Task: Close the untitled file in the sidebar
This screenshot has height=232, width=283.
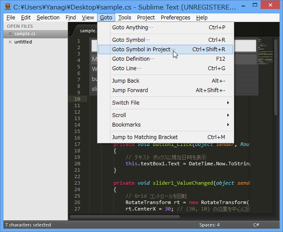Action: tap(10, 42)
